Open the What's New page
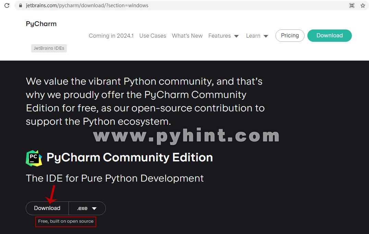Viewport: 369px width, 234px height. pos(187,36)
